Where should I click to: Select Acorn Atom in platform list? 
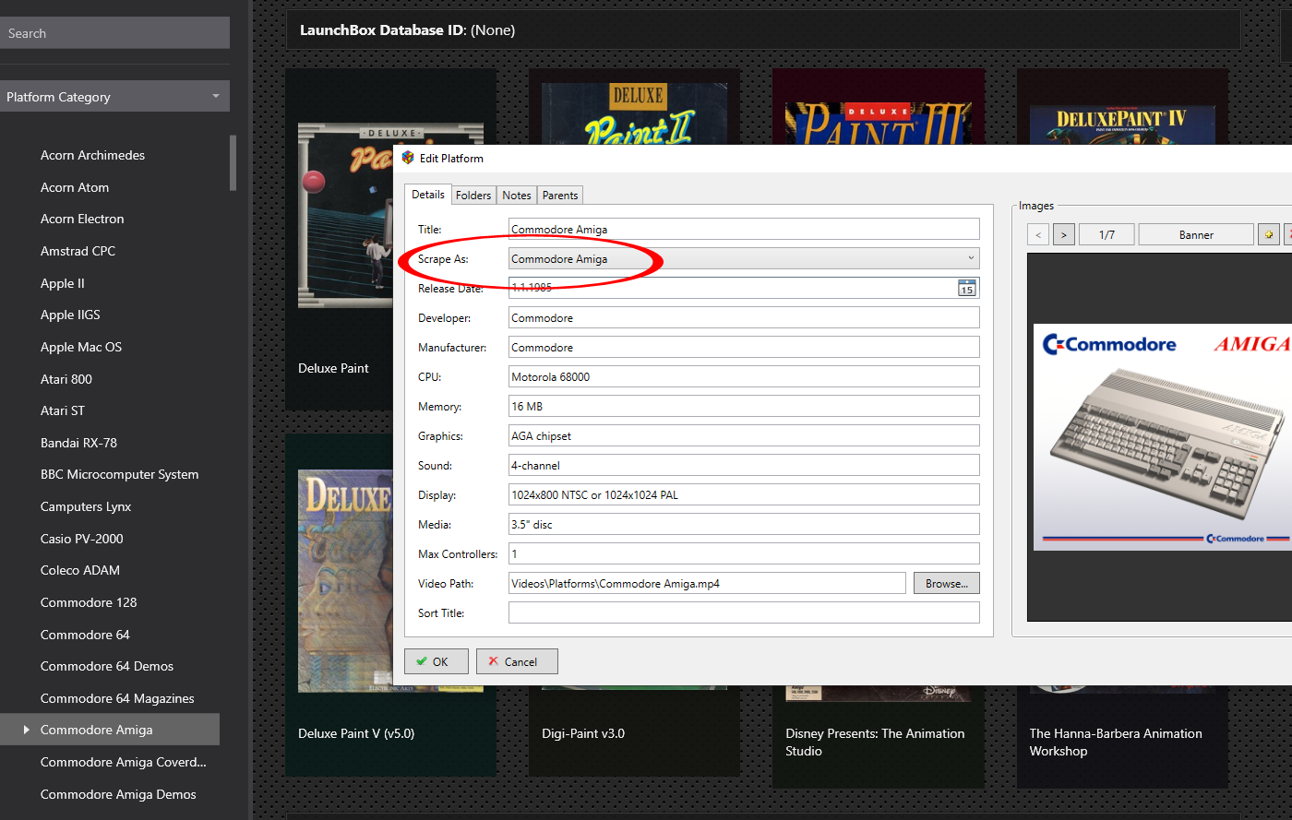(x=75, y=187)
